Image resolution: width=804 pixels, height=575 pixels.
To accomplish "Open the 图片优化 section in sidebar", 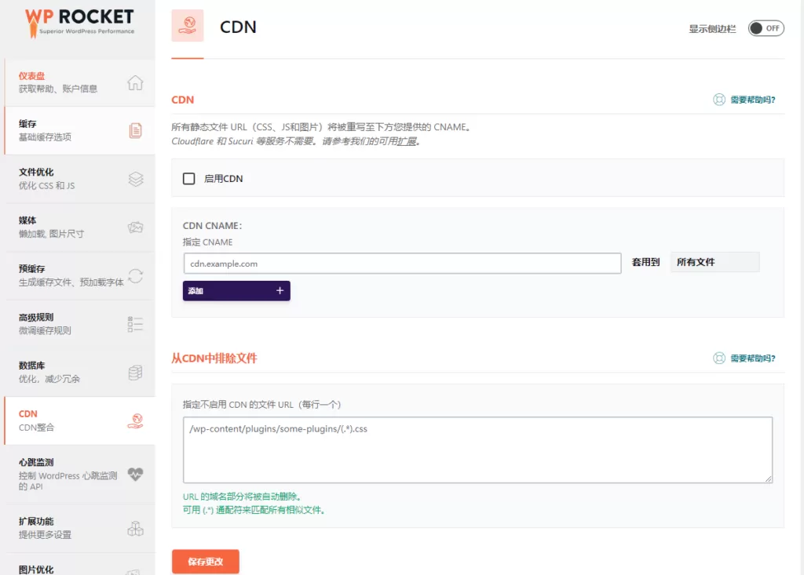I will (x=47, y=568).
